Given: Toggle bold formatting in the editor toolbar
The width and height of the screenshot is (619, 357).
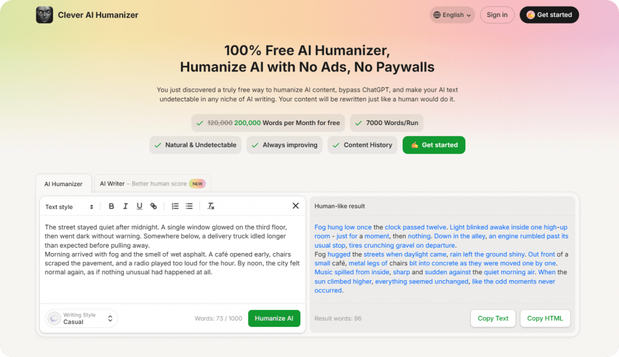Looking at the screenshot, I should coord(111,206).
